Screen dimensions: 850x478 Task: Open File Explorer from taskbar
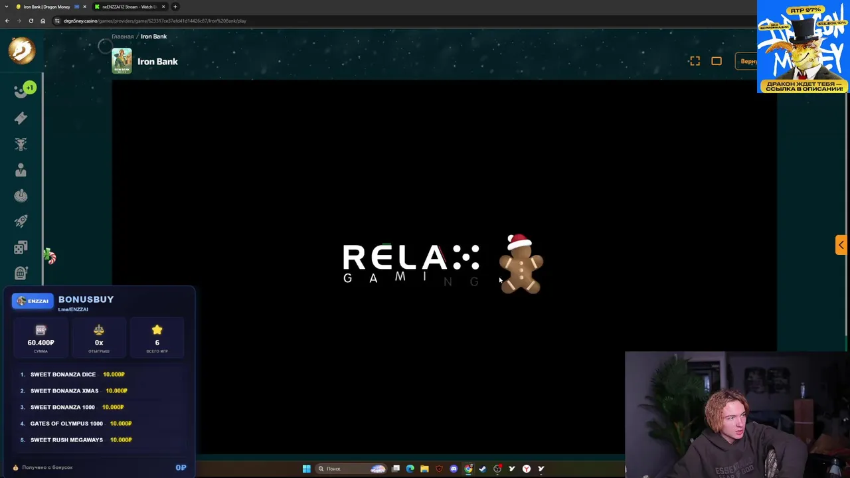click(424, 469)
